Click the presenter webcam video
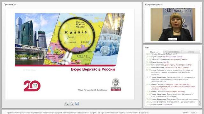204x114 pixels. pos(173,25)
